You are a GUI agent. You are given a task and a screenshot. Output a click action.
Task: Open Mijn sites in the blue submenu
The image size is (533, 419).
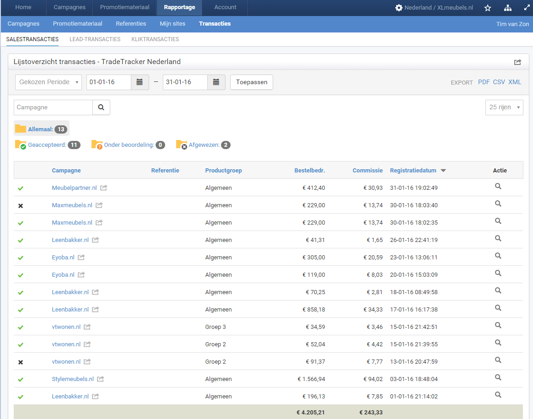tap(172, 24)
